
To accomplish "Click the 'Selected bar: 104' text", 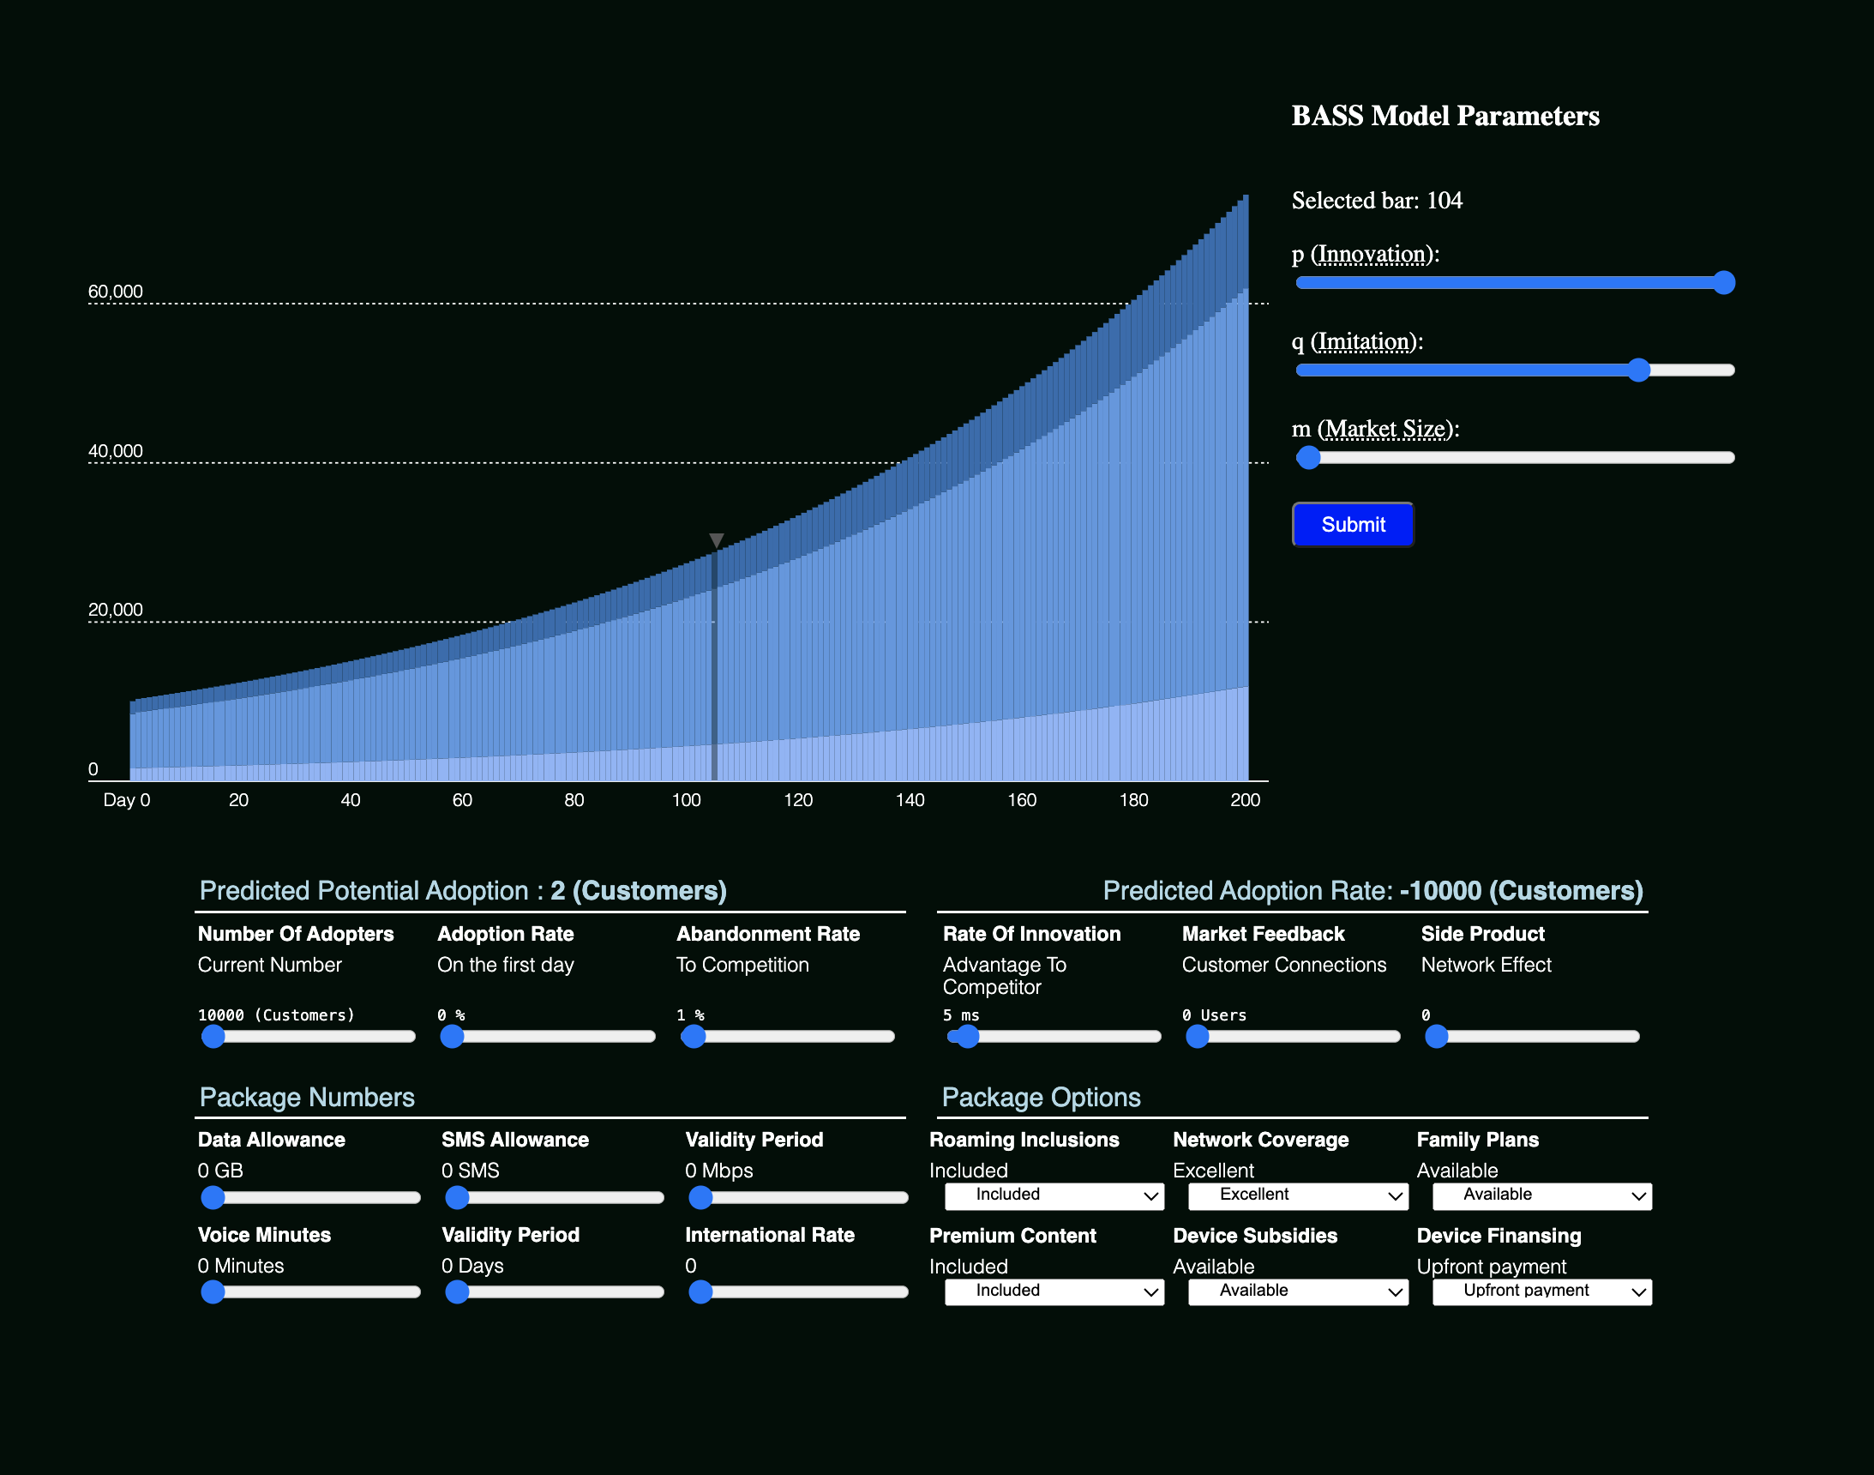I will tap(1377, 201).
